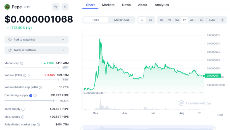Select the Market Cap chart toggle
This screenshot has height=130, width=230.
coord(122,20)
